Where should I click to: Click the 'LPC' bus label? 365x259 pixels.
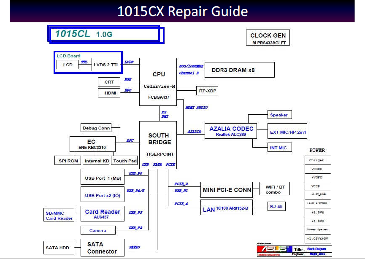(x=130, y=140)
